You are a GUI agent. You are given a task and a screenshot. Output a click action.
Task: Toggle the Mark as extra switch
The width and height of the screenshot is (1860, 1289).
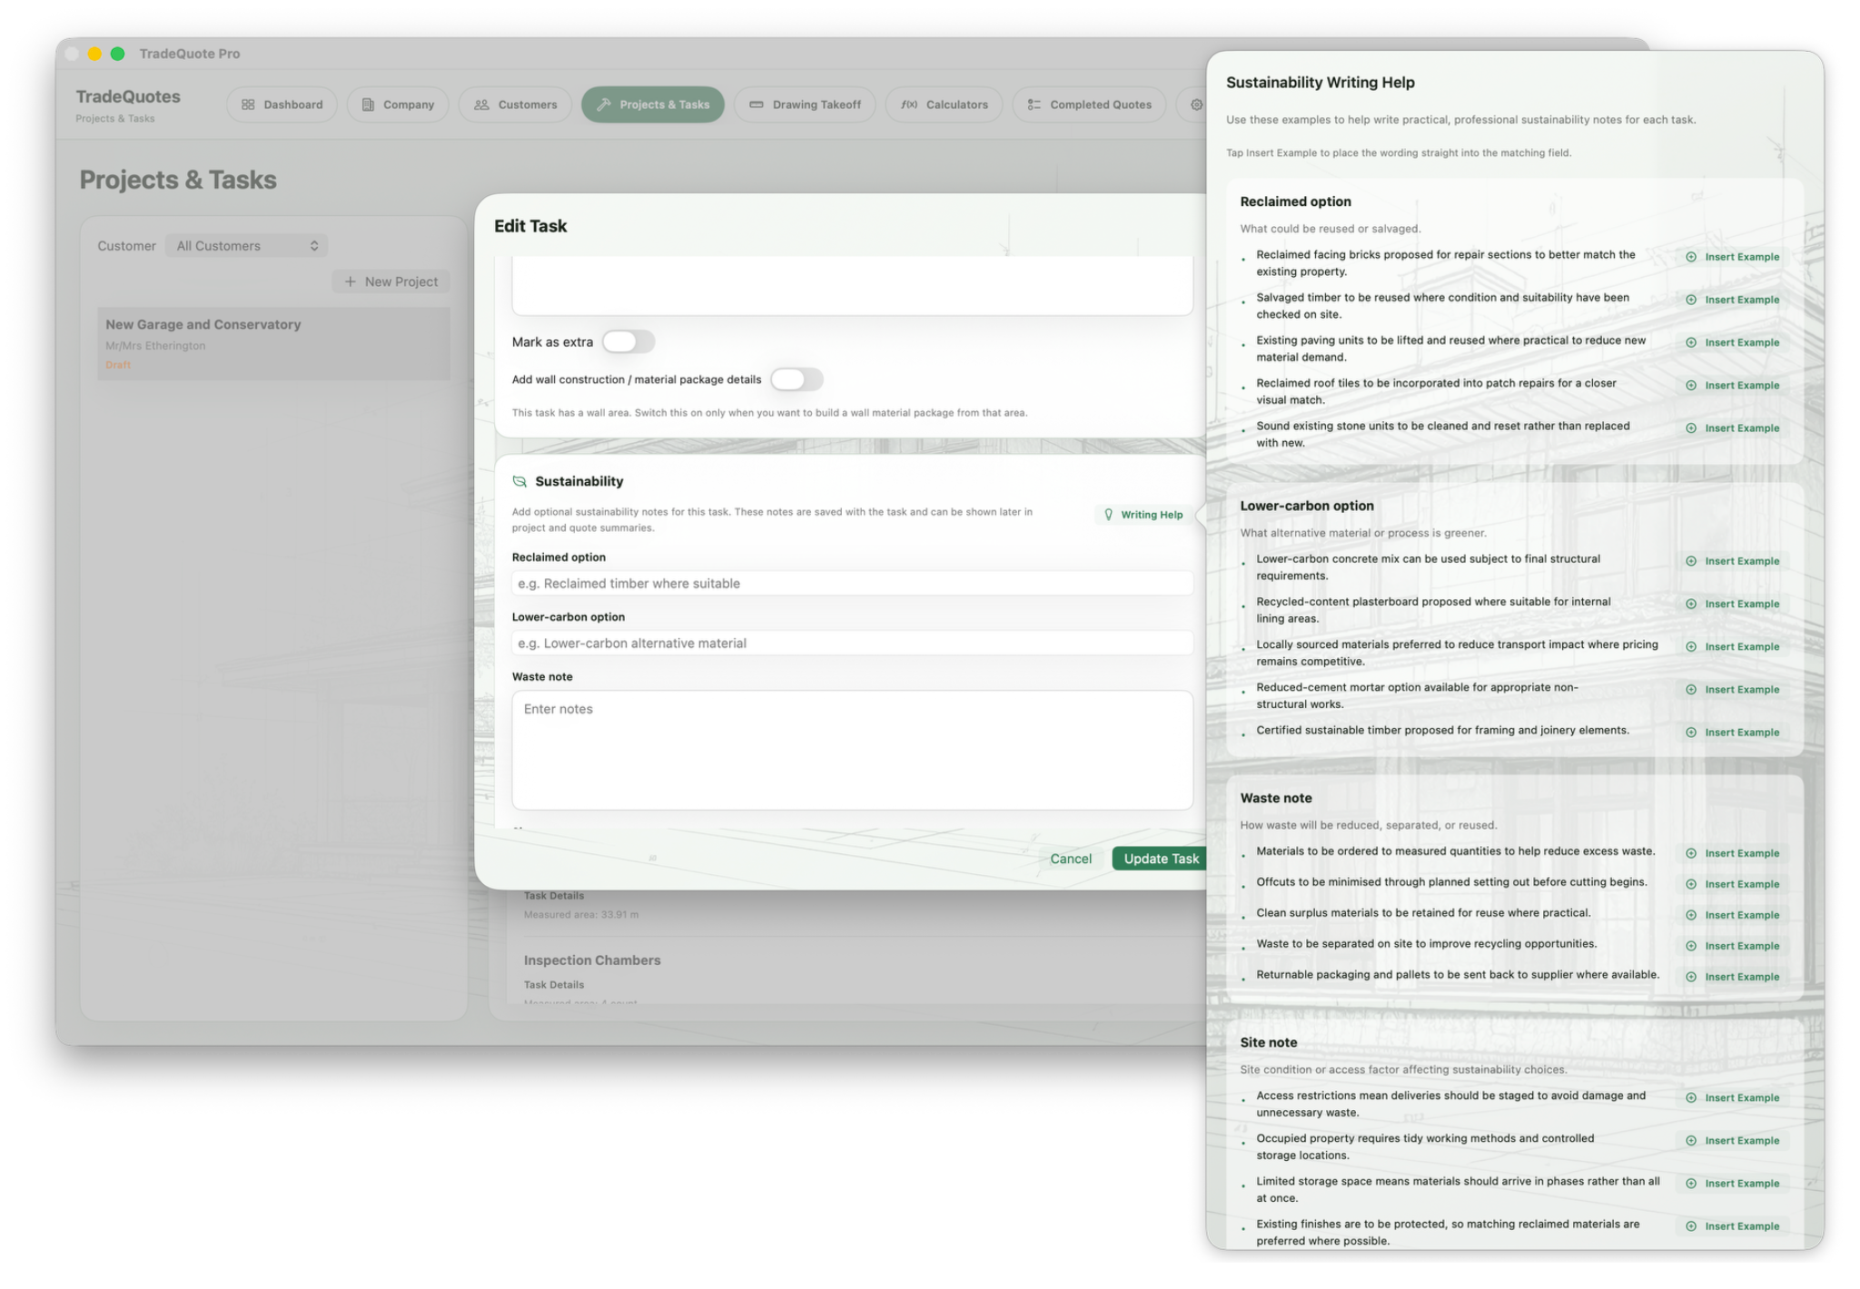pos(628,341)
